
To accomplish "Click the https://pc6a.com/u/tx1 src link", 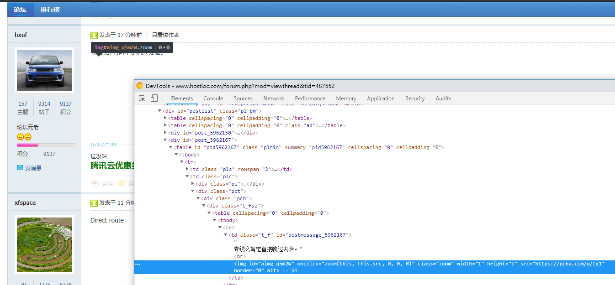I will 569,264.
